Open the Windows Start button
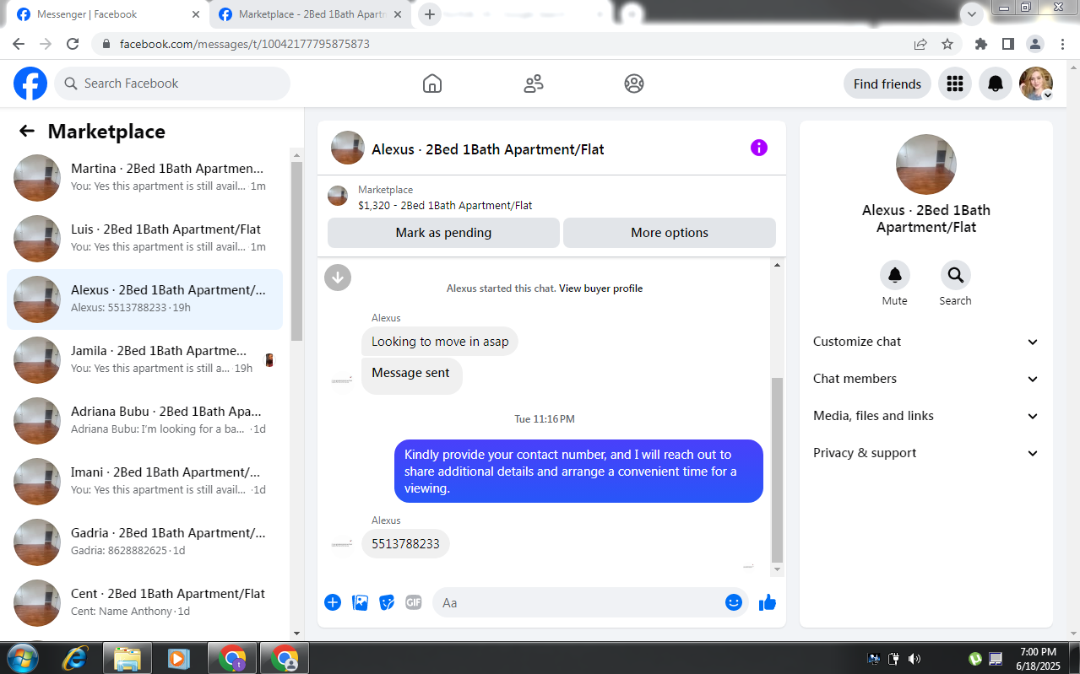1080x674 pixels. [x=21, y=658]
